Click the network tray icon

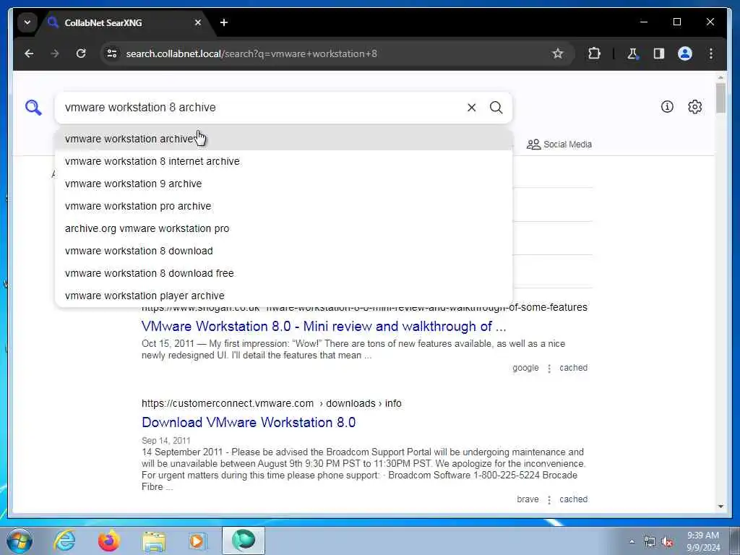[650, 542]
